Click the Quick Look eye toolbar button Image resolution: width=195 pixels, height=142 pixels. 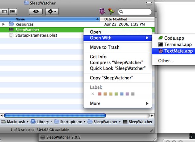pos(36,12)
